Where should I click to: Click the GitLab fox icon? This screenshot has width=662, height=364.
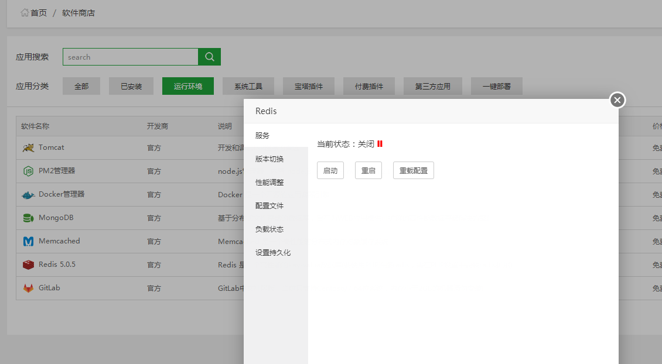(28, 288)
